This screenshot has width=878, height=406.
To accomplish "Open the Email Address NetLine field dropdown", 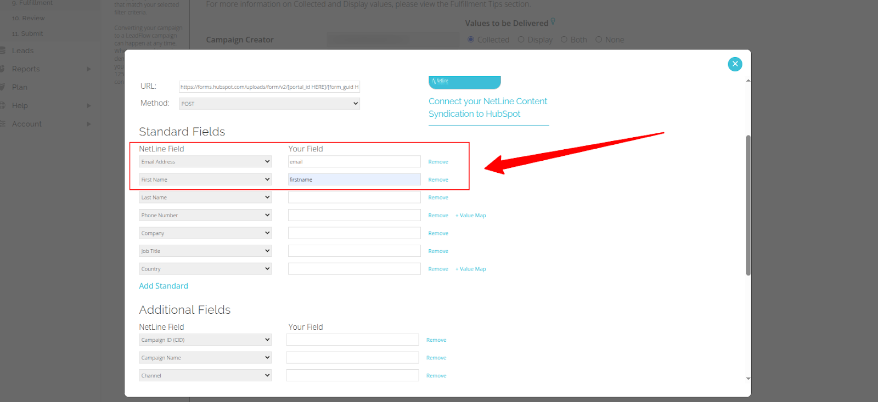I will (205, 162).
